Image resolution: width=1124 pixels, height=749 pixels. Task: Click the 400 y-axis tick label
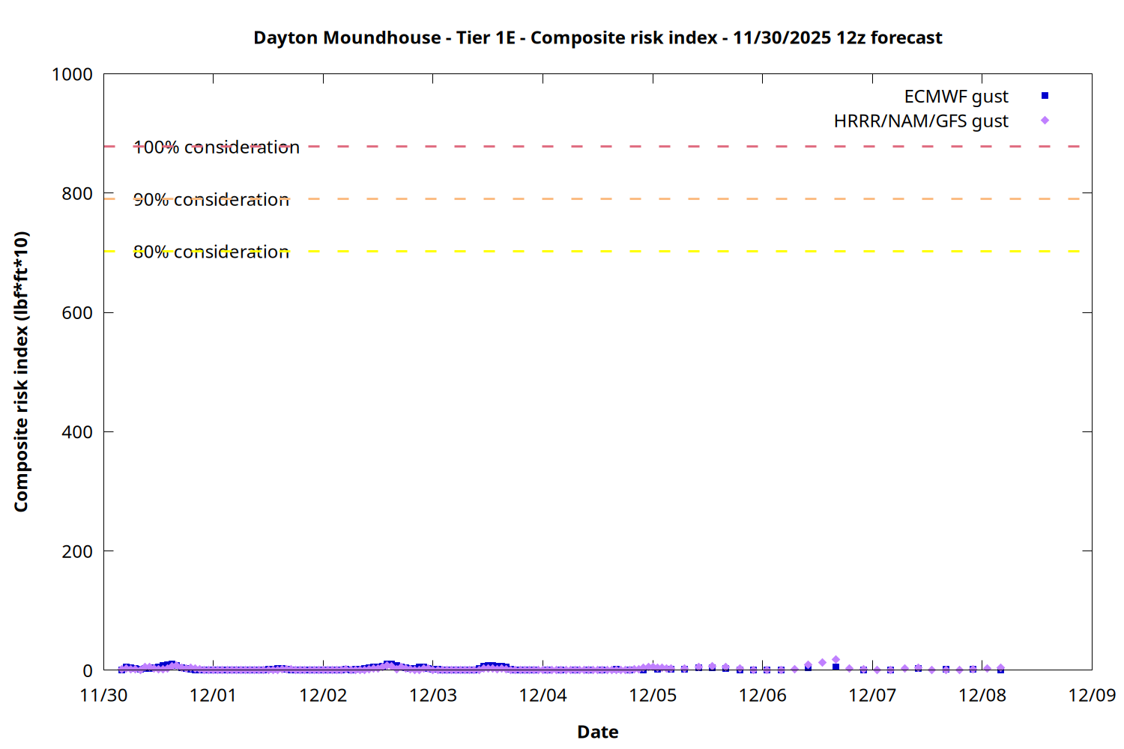click(77, 432)
